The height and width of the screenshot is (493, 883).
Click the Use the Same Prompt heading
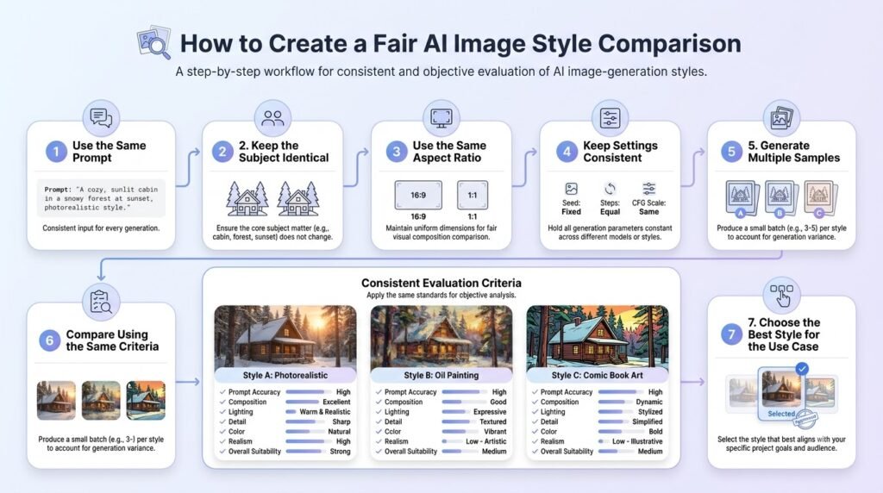tap(110, 152)
